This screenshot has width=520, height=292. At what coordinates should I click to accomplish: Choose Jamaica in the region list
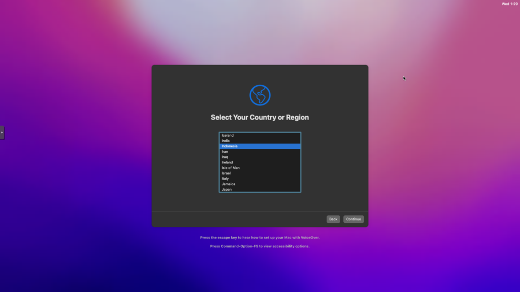(259, 184)
